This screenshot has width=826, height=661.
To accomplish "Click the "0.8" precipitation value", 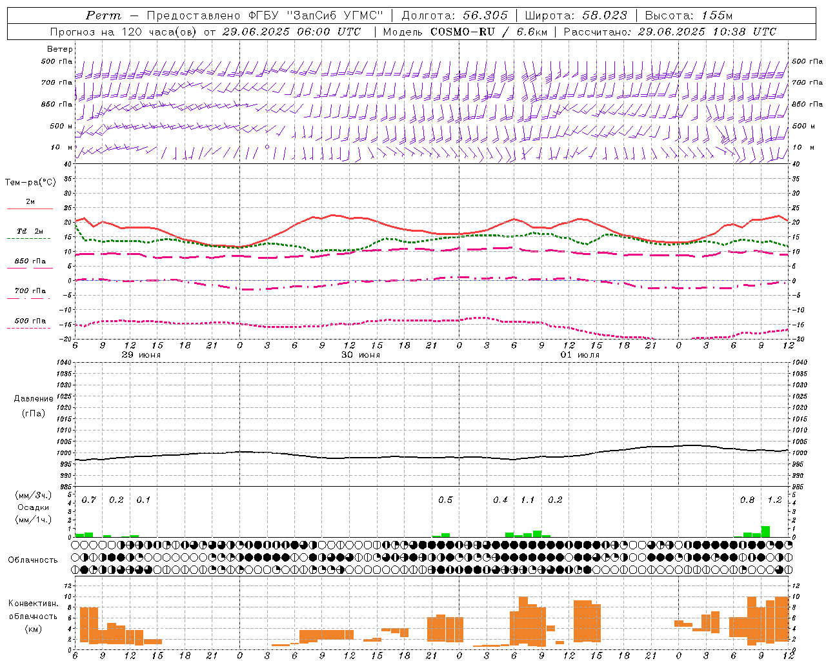I will click(x=747, y=500).
